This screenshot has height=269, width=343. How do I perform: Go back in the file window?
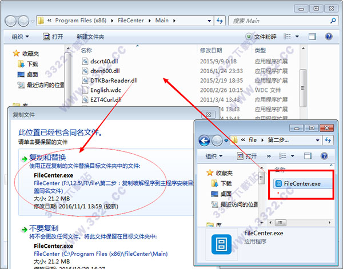(204, 140)
